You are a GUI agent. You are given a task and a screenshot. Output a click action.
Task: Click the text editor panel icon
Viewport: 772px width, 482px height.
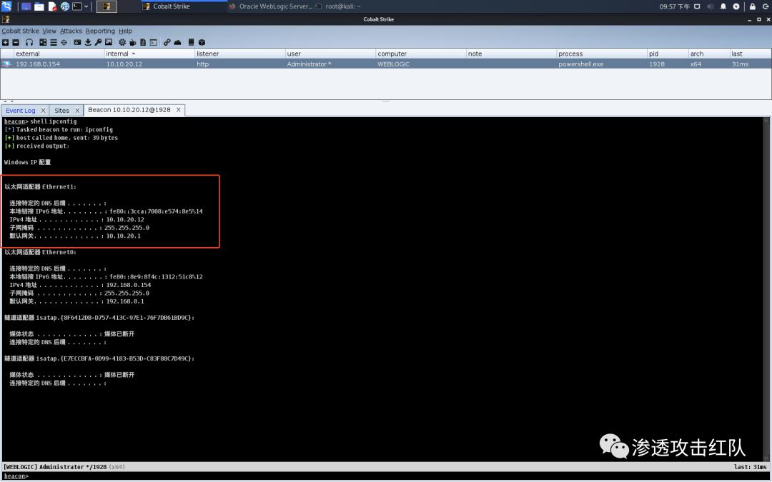[52, 6]
